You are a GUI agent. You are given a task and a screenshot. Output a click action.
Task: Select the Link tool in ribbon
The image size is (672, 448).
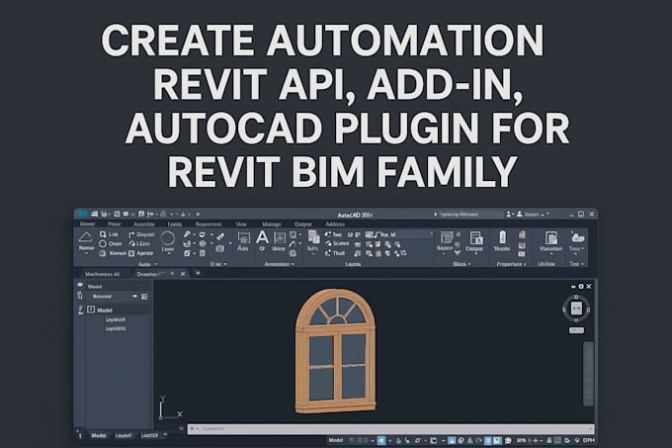pyautogui.click(x=109, y=234)
